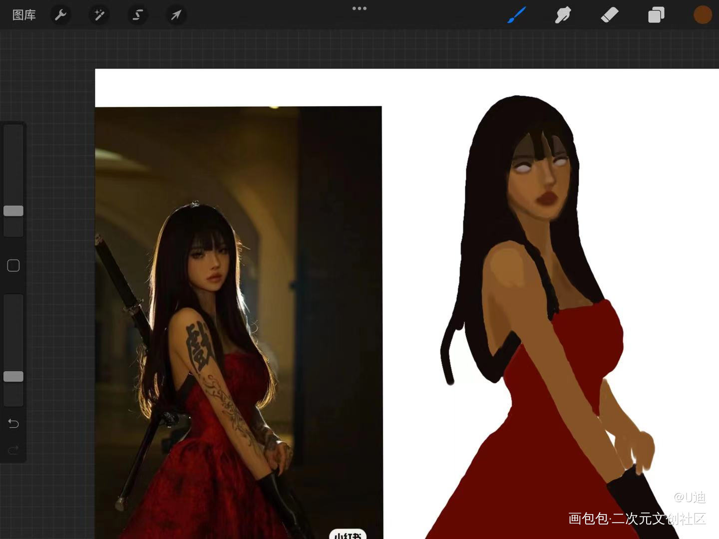Select the Brush tool

[x=517, y=15]
